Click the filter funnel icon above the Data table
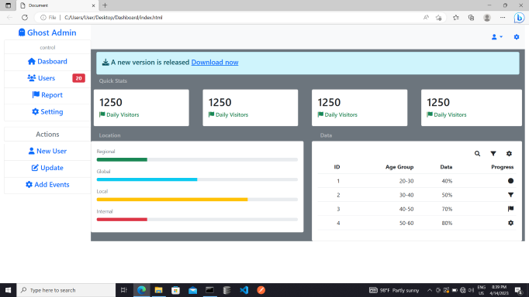The height and width of the screenshot is (297, 529). tap(493, 153)
